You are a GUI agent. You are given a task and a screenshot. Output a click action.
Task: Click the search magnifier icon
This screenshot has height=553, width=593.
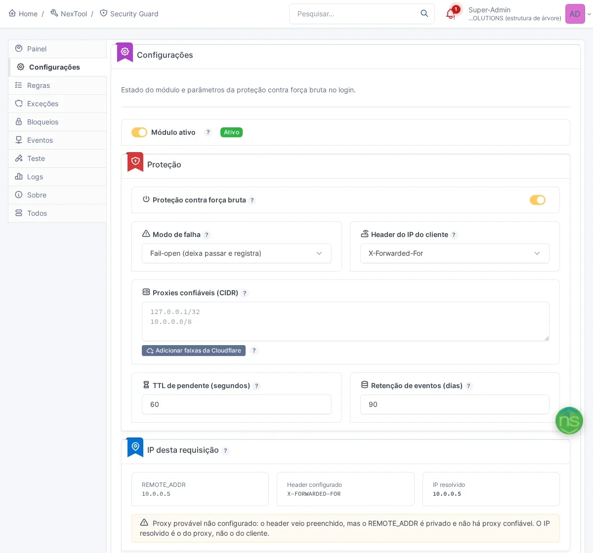(424, 14)
